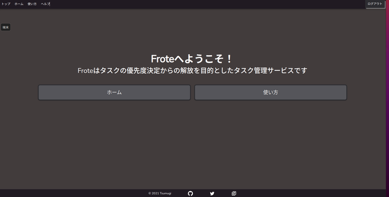Click the small 端末 tooltip label

[x=6, y=27]
